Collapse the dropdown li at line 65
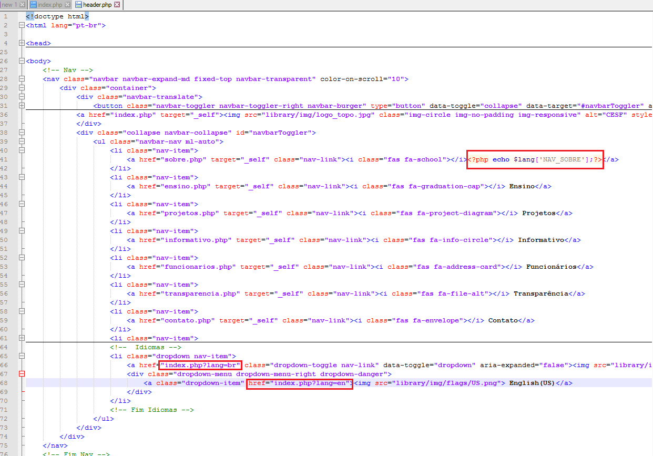The height and width of the screenshot is (456, 653). click(x=21, y=356)
